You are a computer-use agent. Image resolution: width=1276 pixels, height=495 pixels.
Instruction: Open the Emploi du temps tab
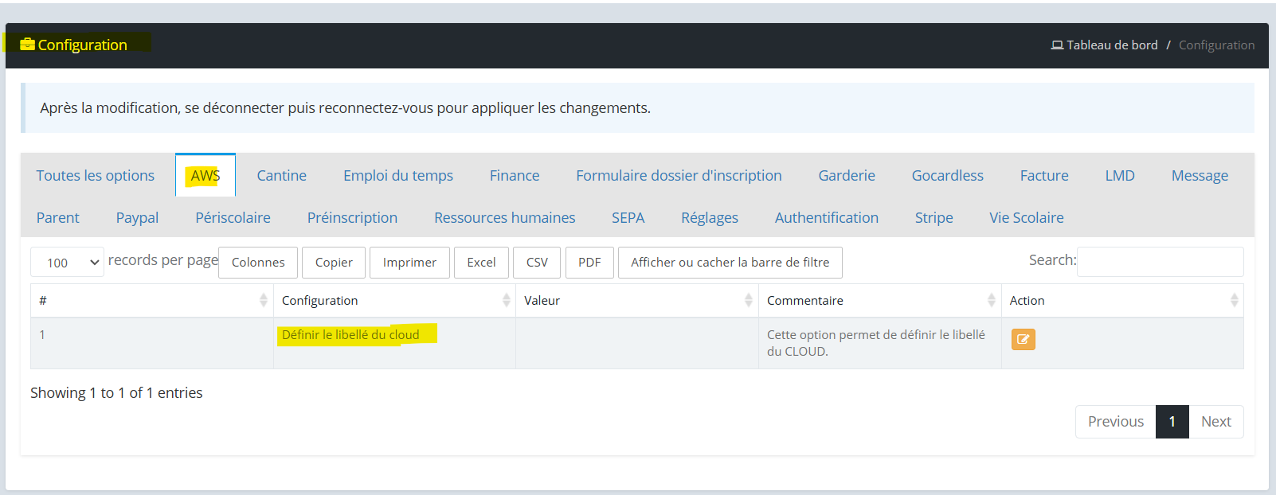click(x=398, y=175)
